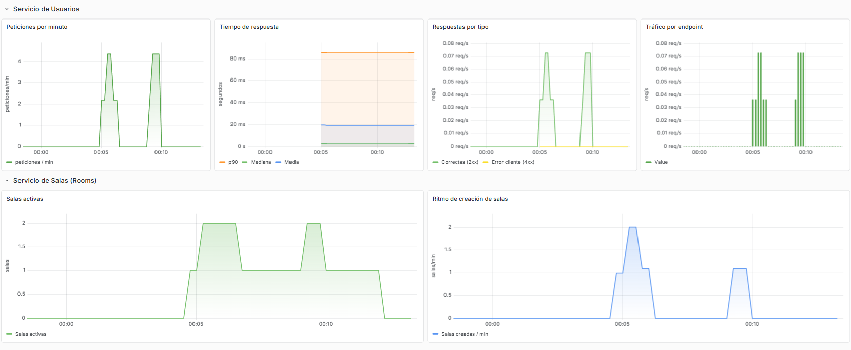The width and height of the screenshot is (851, 350).
Task: Click the orange p90 legend color swatch
Action: coord(222,162)
